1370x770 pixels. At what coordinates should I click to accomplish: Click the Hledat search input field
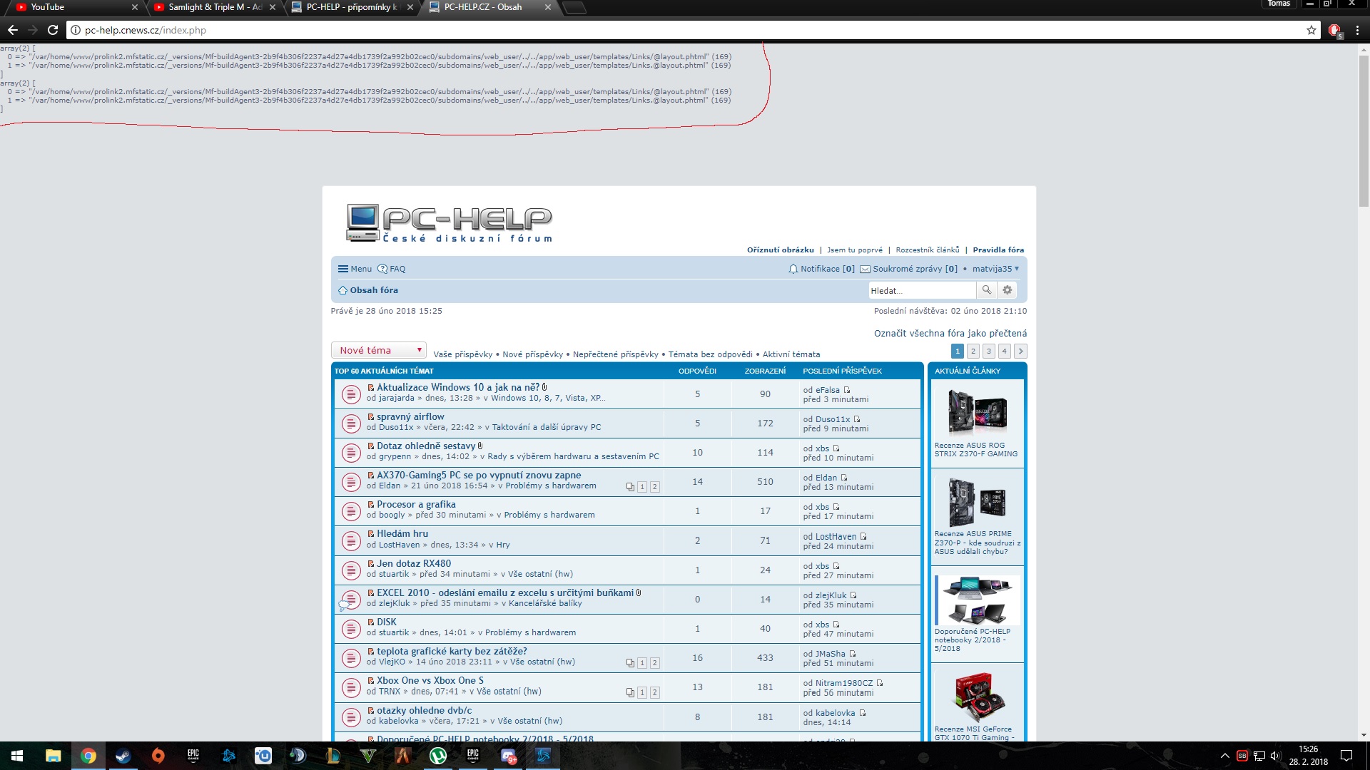click(920, 290)
